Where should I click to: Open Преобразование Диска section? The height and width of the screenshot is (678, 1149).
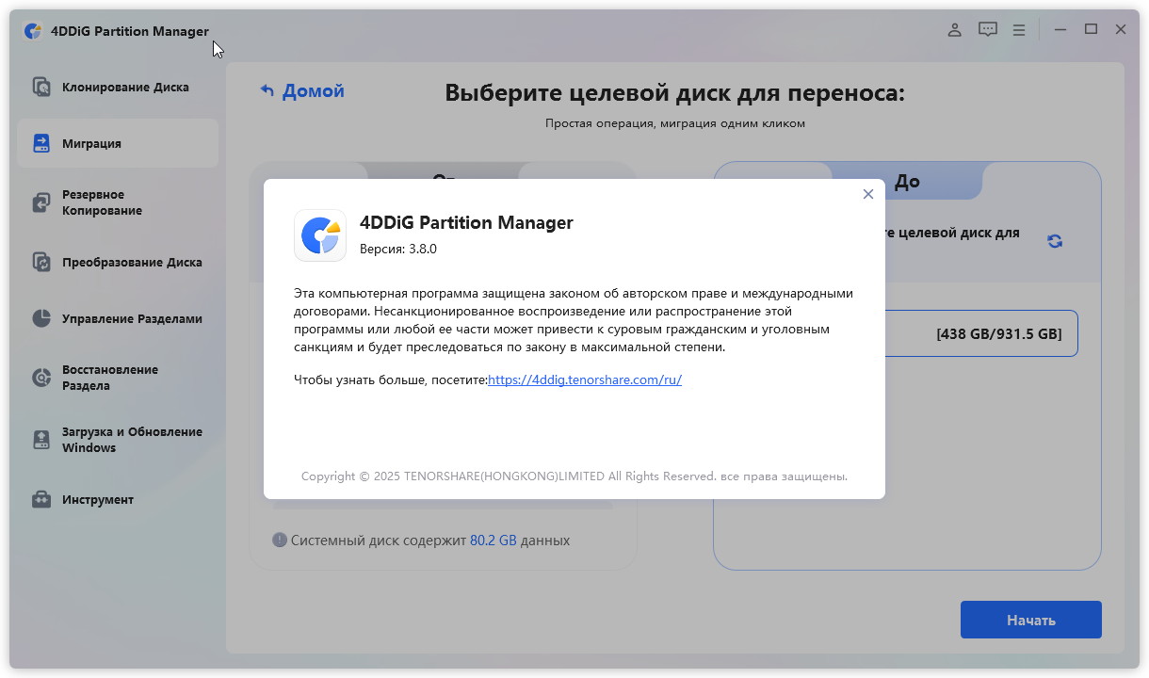118,262
